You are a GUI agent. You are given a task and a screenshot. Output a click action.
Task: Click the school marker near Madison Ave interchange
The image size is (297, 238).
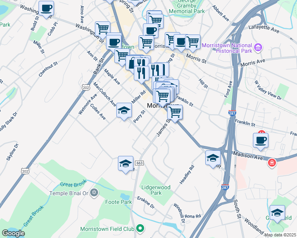pyautogui.click(x=213, y=159)
